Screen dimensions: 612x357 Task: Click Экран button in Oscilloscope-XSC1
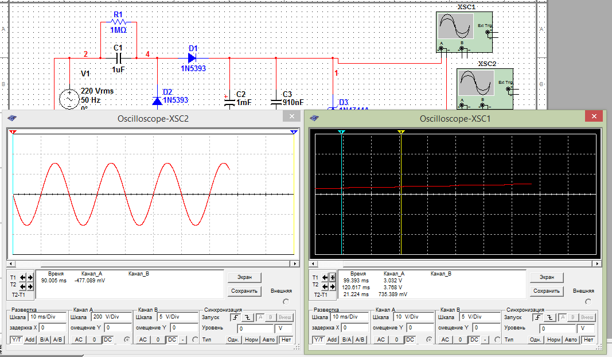coord(547,277)
